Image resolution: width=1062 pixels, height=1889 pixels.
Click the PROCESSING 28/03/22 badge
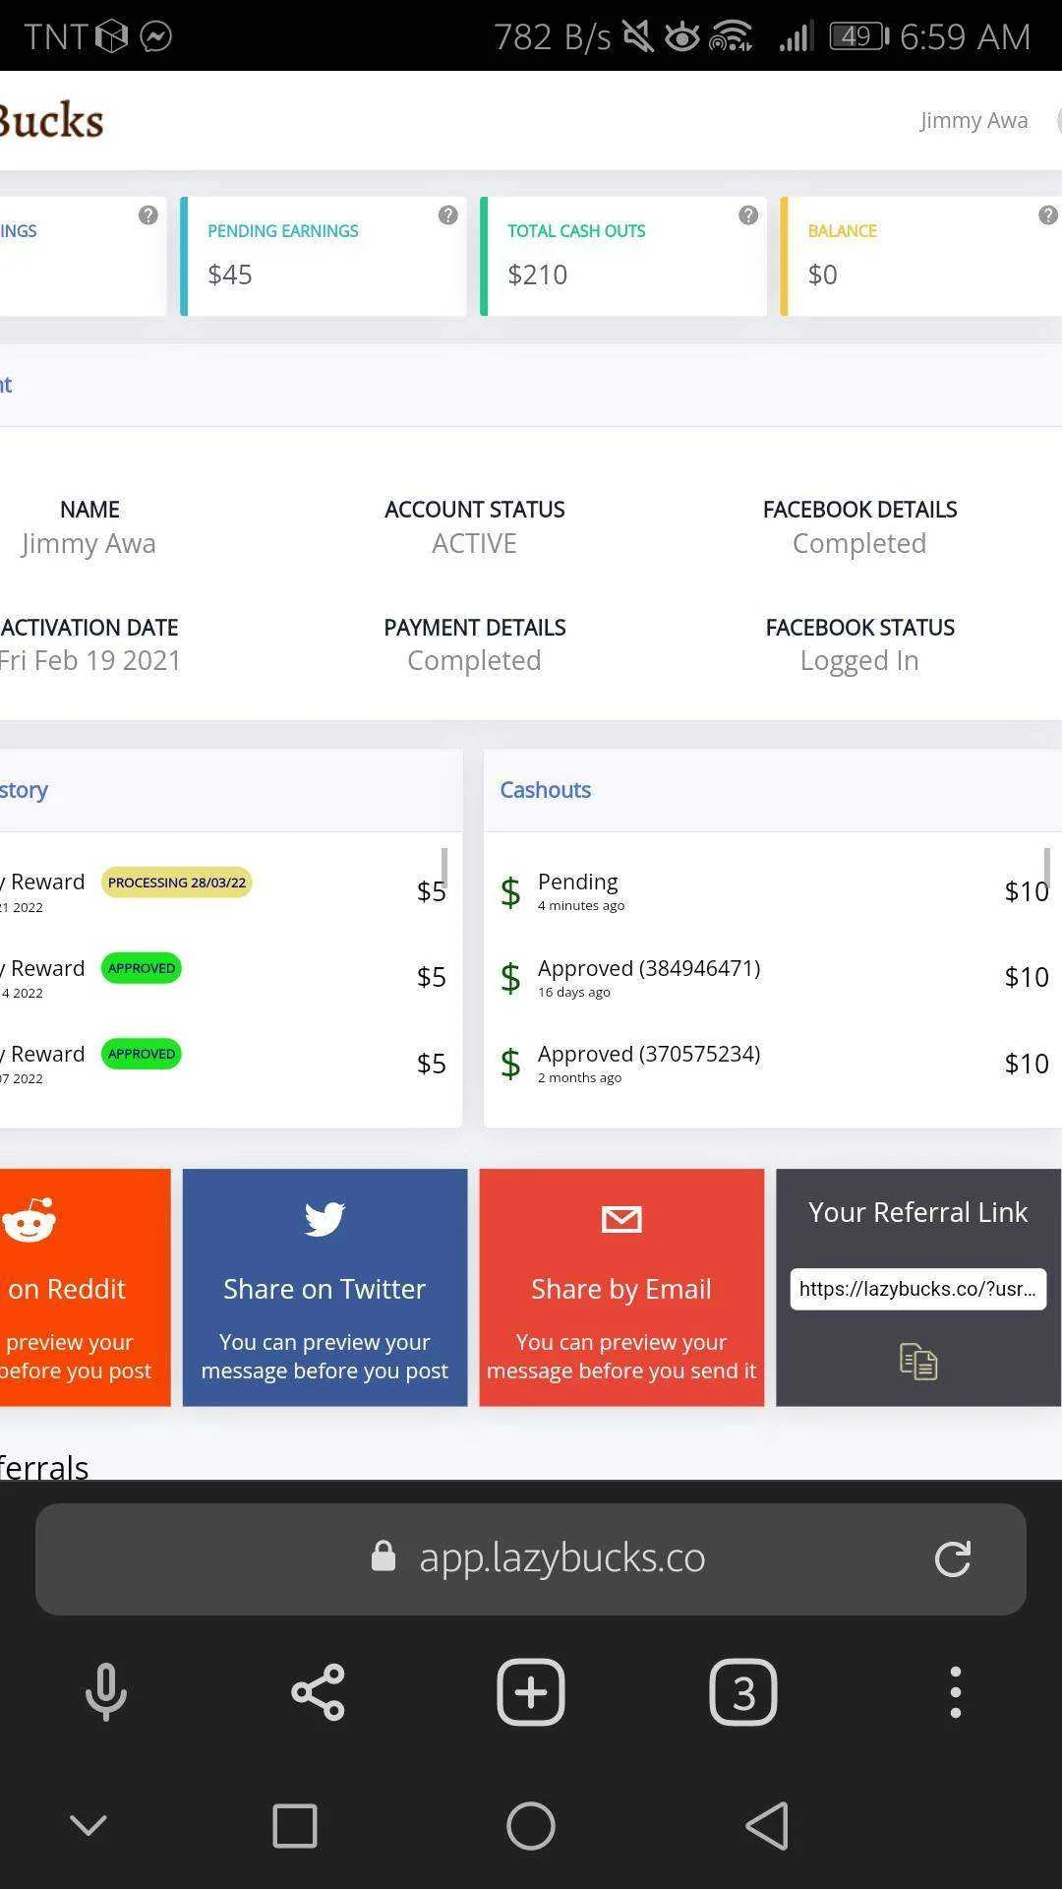pyautogui.click(x=177, y=883)
